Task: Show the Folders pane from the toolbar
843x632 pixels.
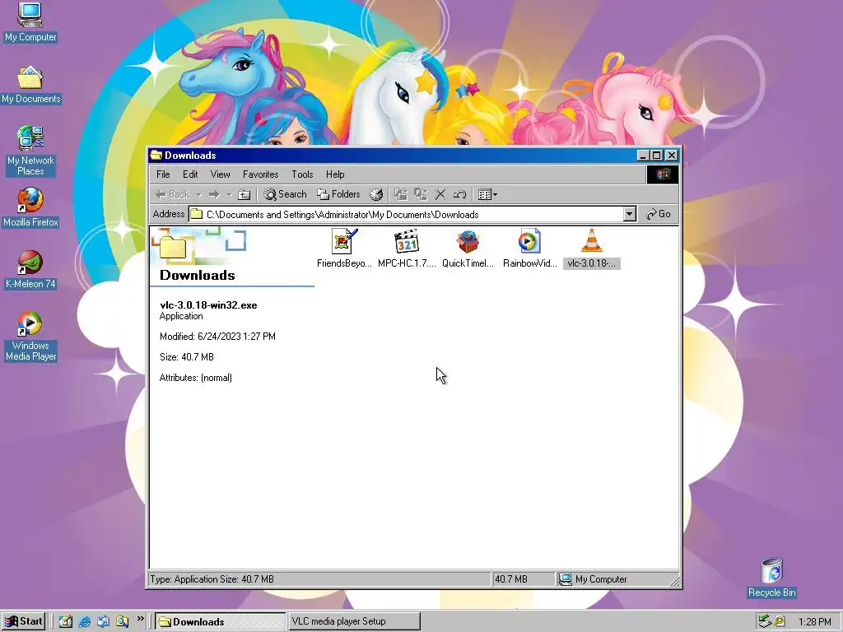Action: click(x=338, y=194)
